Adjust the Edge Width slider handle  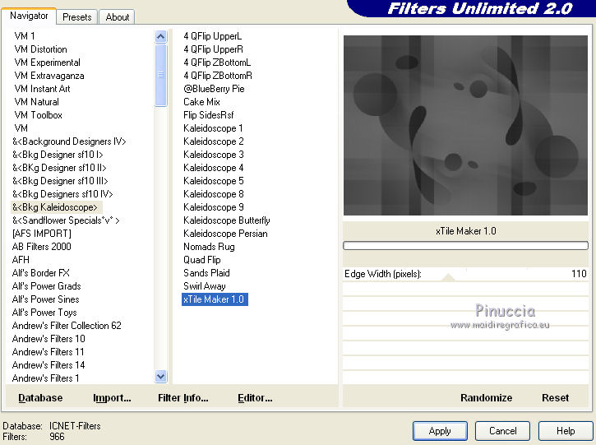tap(449, 277)
